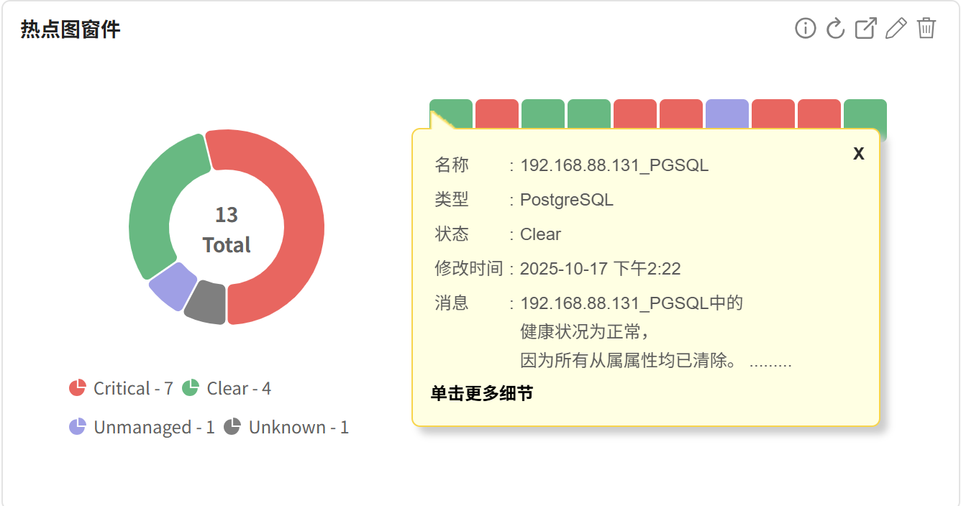The height and width of the screenshot is (506, 961).
Task: Click the red Critical legend pie icon
Action: (78, 388)
